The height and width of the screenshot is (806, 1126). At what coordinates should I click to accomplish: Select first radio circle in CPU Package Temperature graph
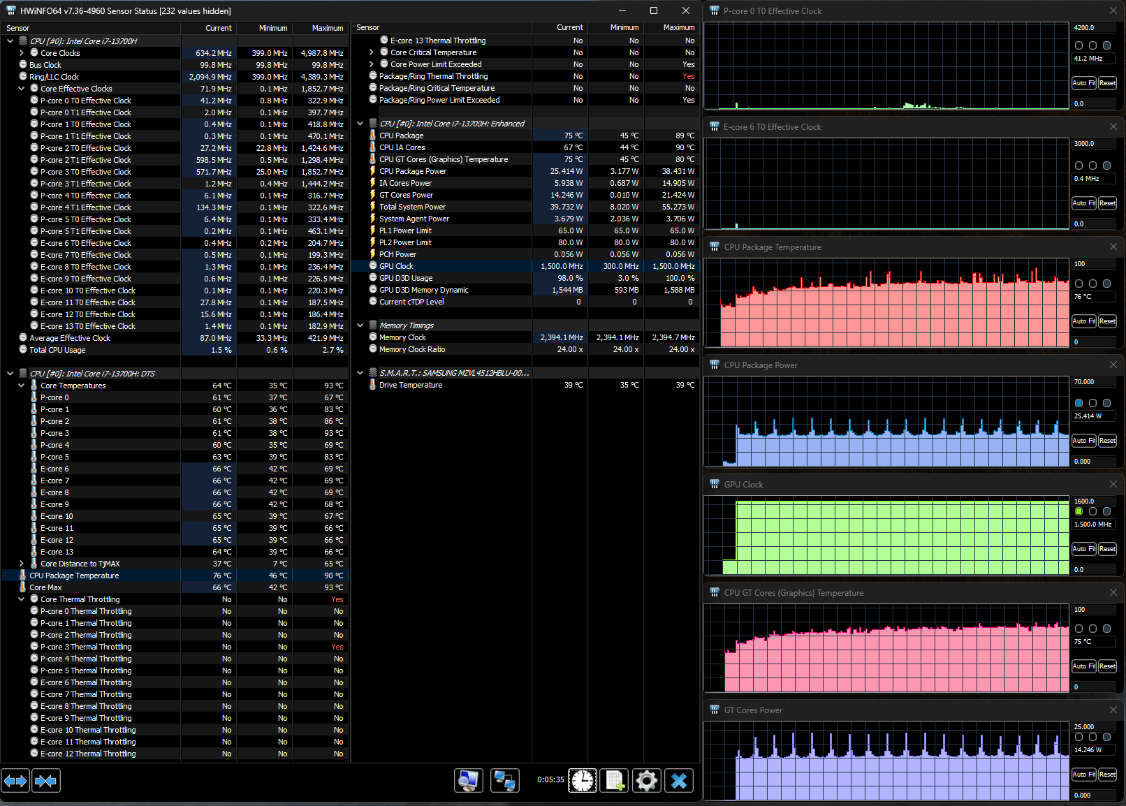(x=1079, y=284)
